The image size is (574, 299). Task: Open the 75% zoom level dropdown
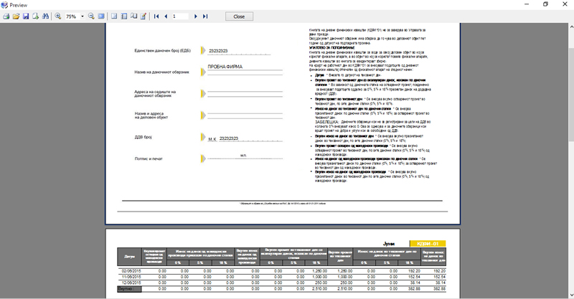coord(82,16)
